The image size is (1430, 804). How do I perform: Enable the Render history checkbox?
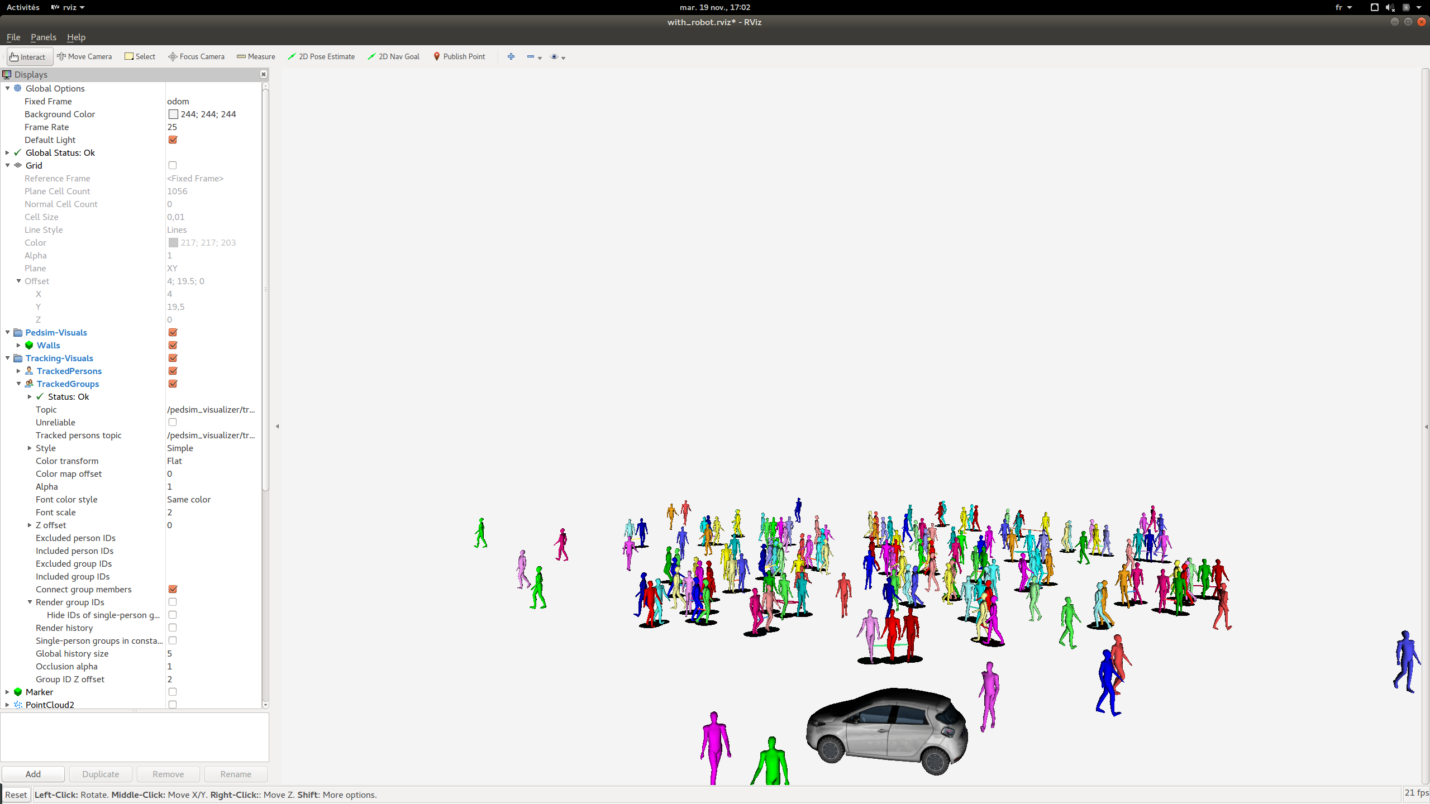[173, 628]
